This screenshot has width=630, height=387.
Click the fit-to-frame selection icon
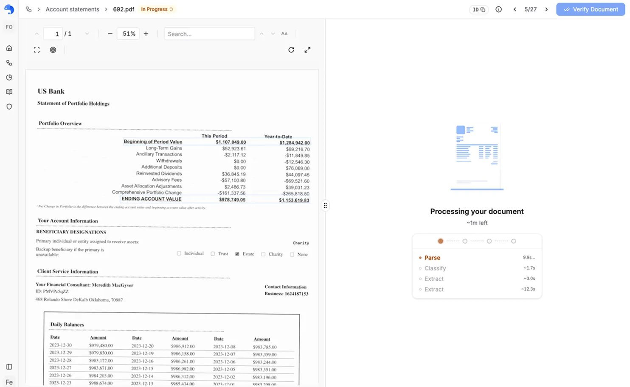[x=37, y=50]
